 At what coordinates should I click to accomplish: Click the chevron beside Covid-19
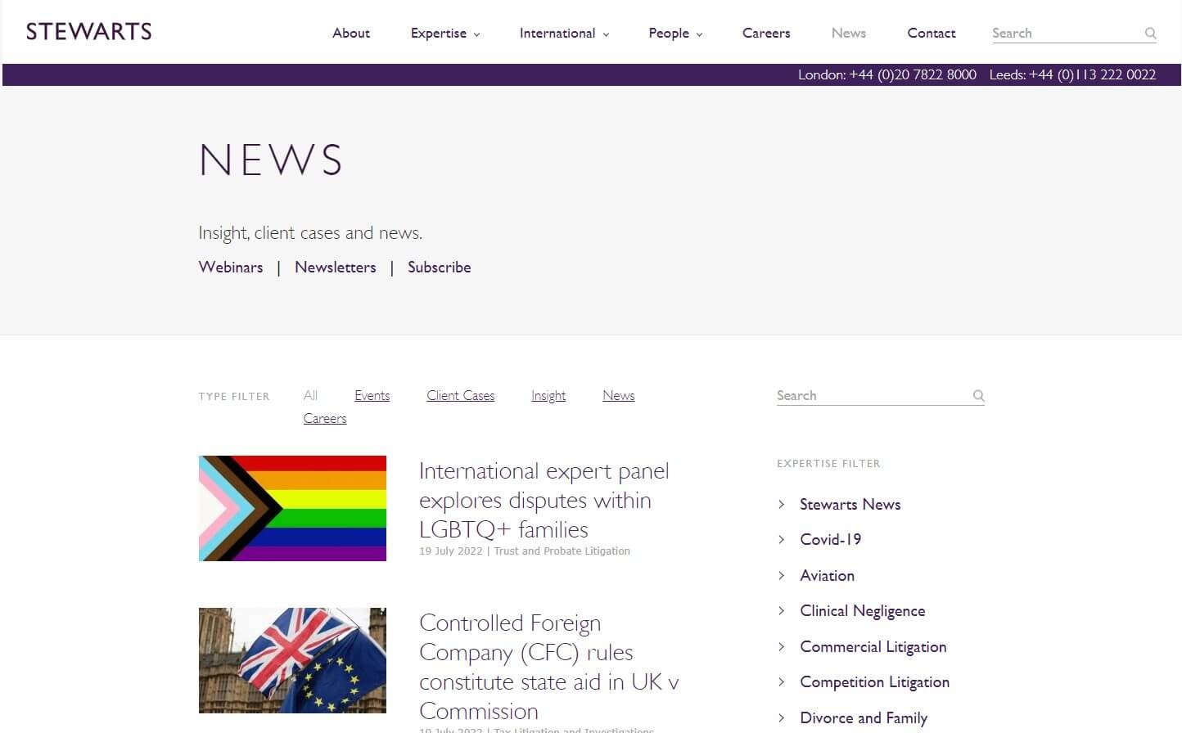pos(781,540)
